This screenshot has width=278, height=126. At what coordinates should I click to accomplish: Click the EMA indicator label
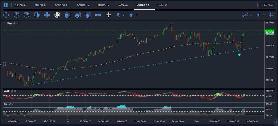[9, 23]
